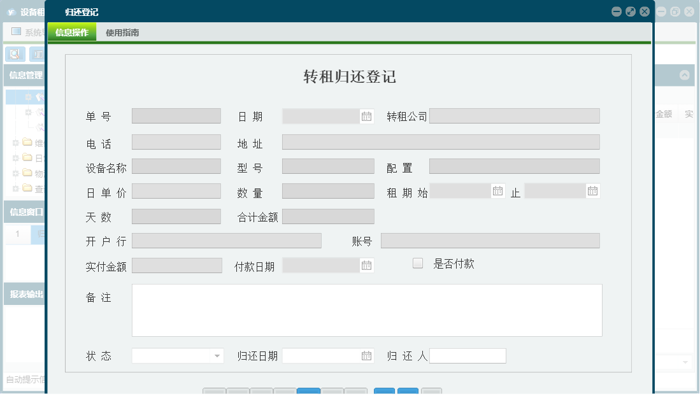
Task: Click inside the 备注 remarks text area
Action: (366, 310)
